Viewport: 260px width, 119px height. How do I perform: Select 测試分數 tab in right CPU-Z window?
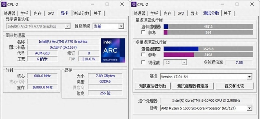click(211, 13)
